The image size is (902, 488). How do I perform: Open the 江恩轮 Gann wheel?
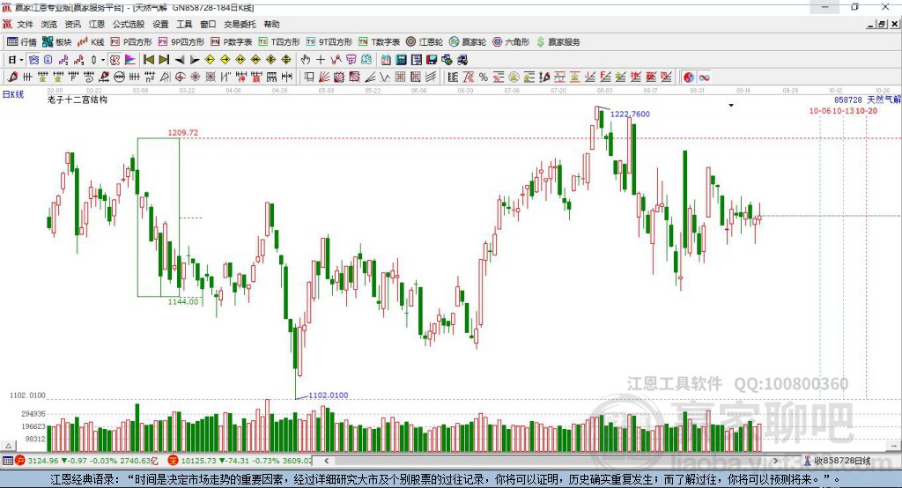pos(425,42)
